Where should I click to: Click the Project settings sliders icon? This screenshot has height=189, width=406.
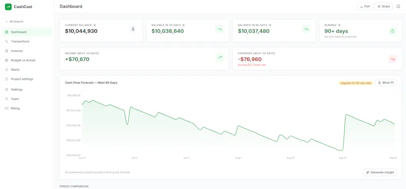click(x=7, y=79)
